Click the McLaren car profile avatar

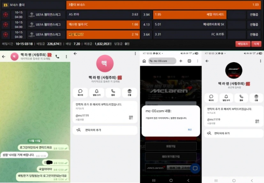[234, 70]
